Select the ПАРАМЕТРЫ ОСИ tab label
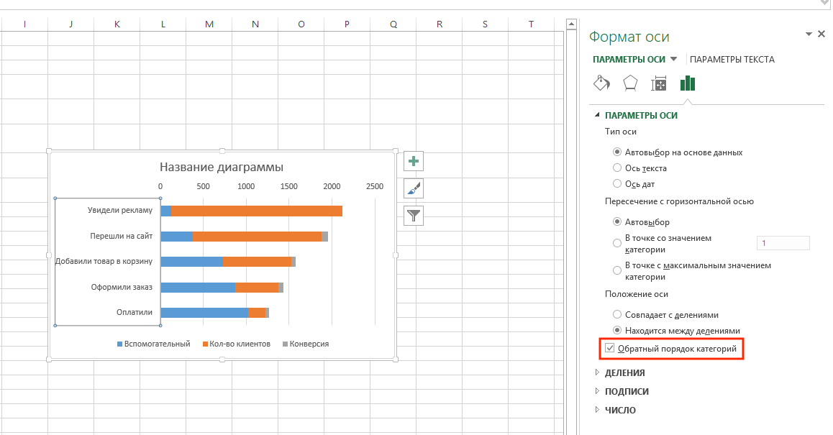 tap(629, 60)
